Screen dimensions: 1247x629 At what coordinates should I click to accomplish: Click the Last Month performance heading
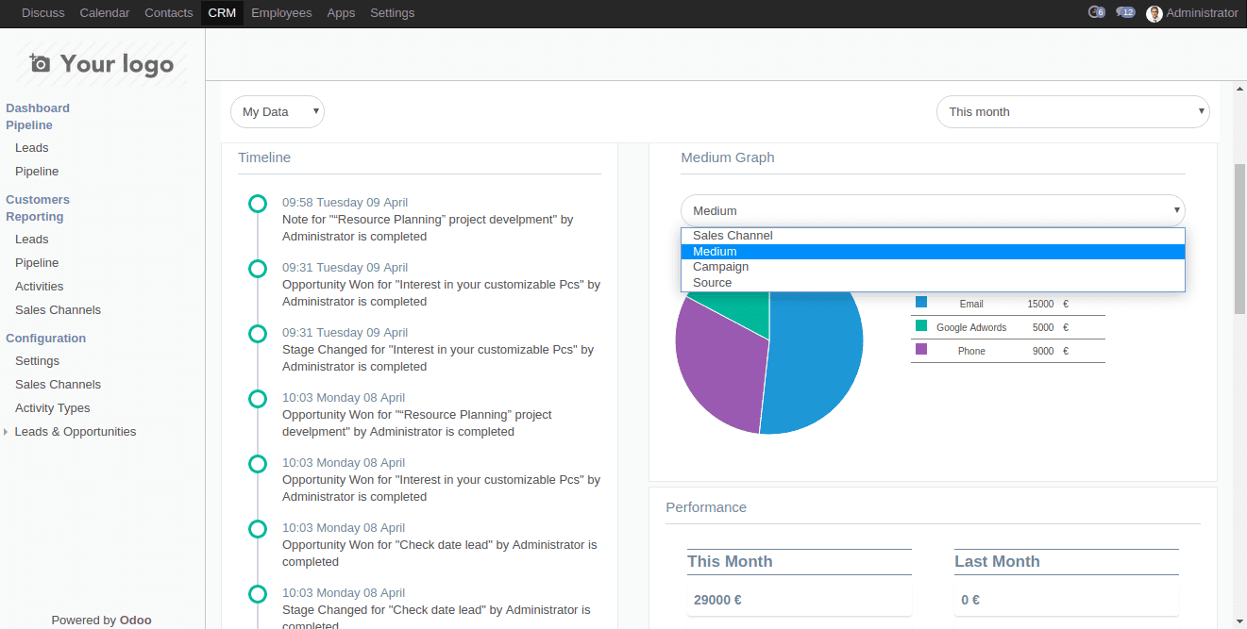[997, 561]
